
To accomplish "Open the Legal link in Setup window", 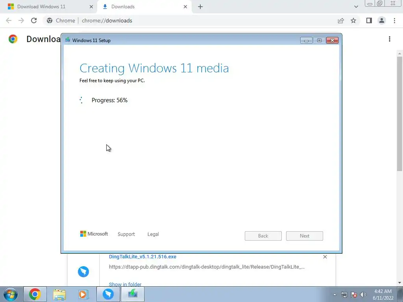I will pyautogui.click(x=153, y=234).
